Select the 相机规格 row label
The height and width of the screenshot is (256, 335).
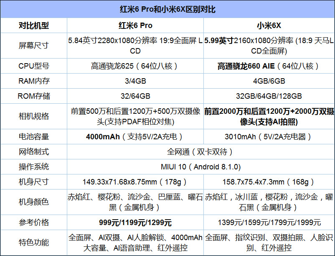34,116
